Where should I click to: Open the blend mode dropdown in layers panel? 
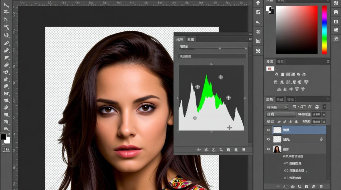point(281,115)
